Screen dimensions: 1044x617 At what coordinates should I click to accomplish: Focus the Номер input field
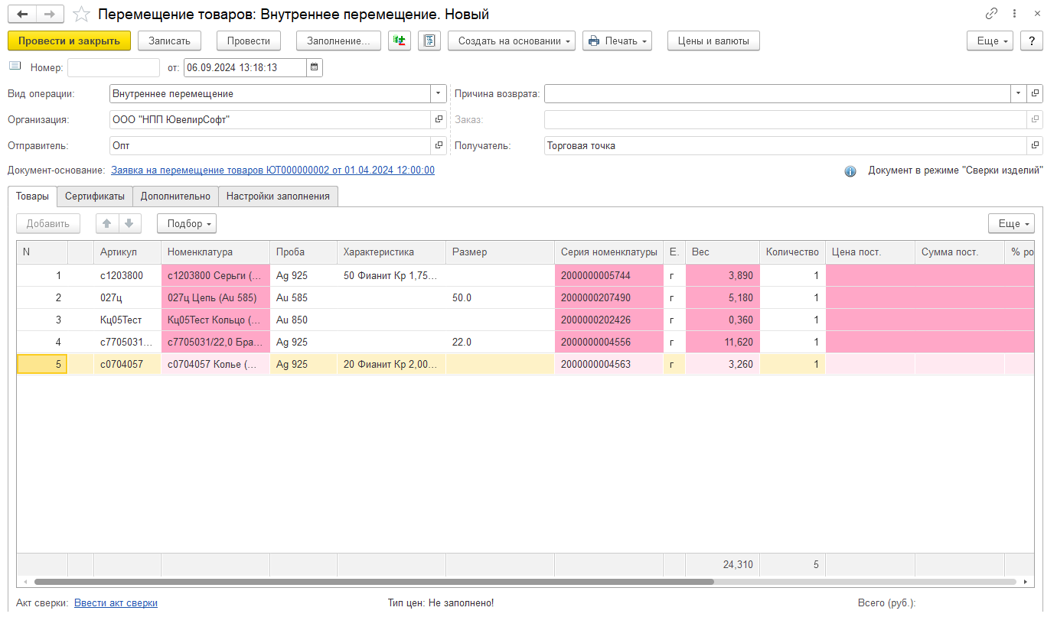click(x=113, y=67)
